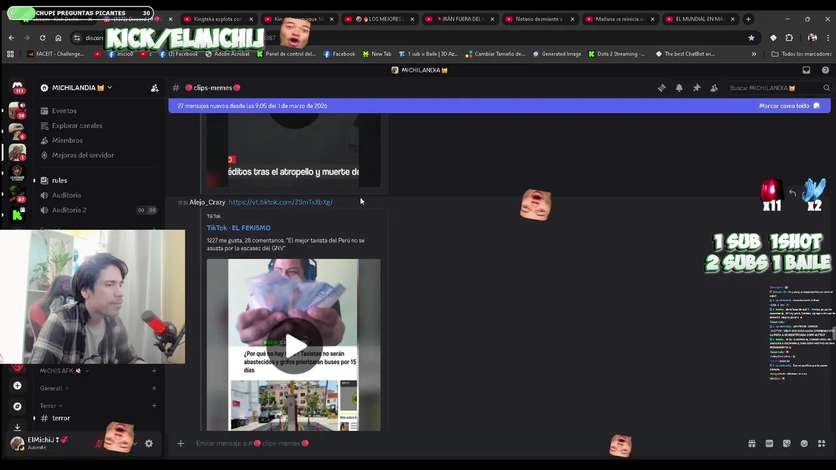Open the GIF picker

[769, 443]
